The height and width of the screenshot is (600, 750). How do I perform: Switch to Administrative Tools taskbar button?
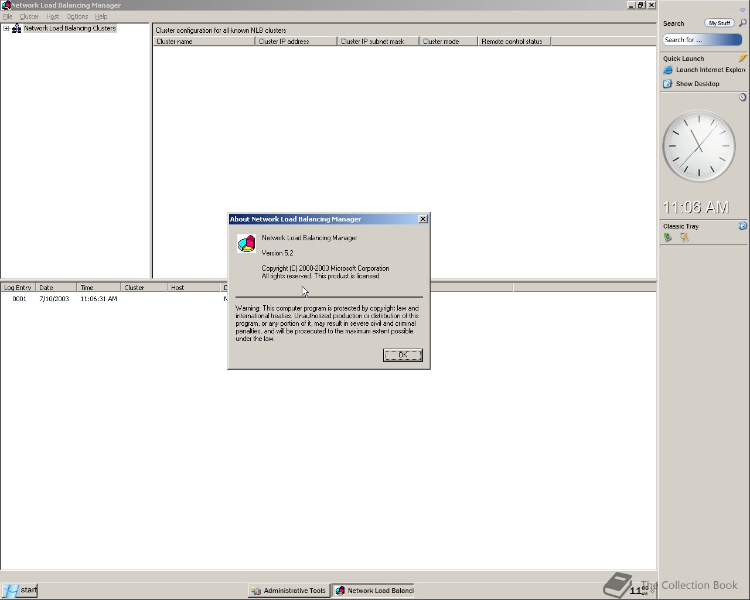click(x=288, y=591)
